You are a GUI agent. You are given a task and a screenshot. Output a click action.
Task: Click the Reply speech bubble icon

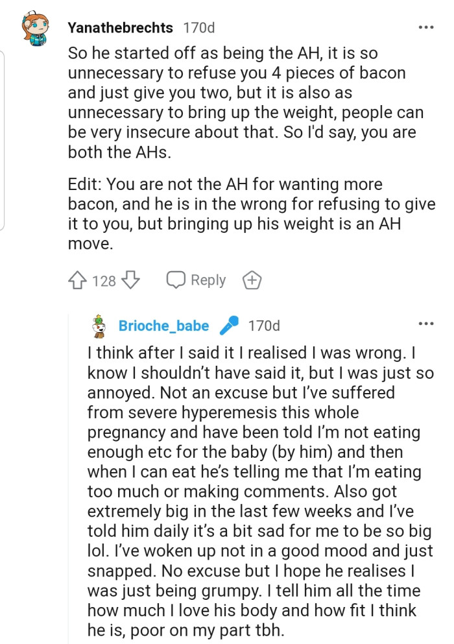(175, 280)
